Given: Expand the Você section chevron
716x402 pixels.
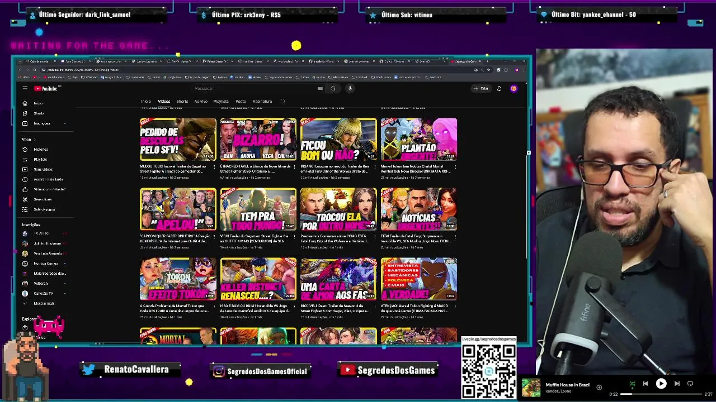Looking at the screenshot, I should point(34,140).
